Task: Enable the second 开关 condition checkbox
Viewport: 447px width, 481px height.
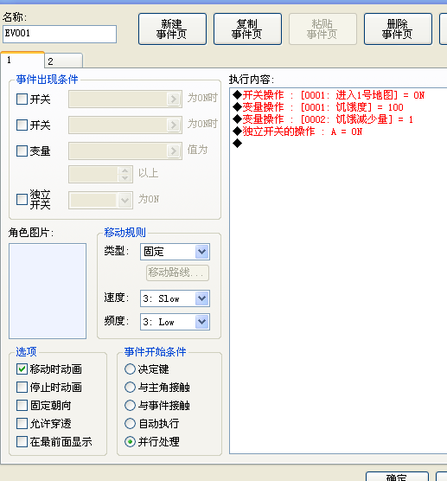Action: click(22, 125)
